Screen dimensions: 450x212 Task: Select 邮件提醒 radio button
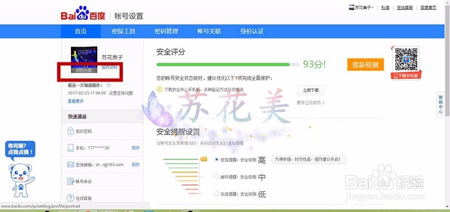[x=217, y=177]
